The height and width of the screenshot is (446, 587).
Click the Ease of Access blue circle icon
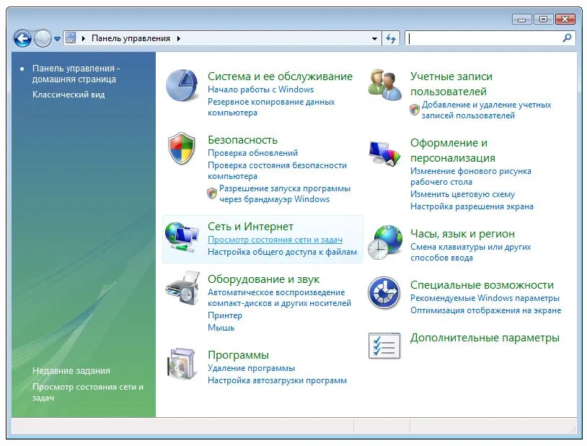point(384,293)
